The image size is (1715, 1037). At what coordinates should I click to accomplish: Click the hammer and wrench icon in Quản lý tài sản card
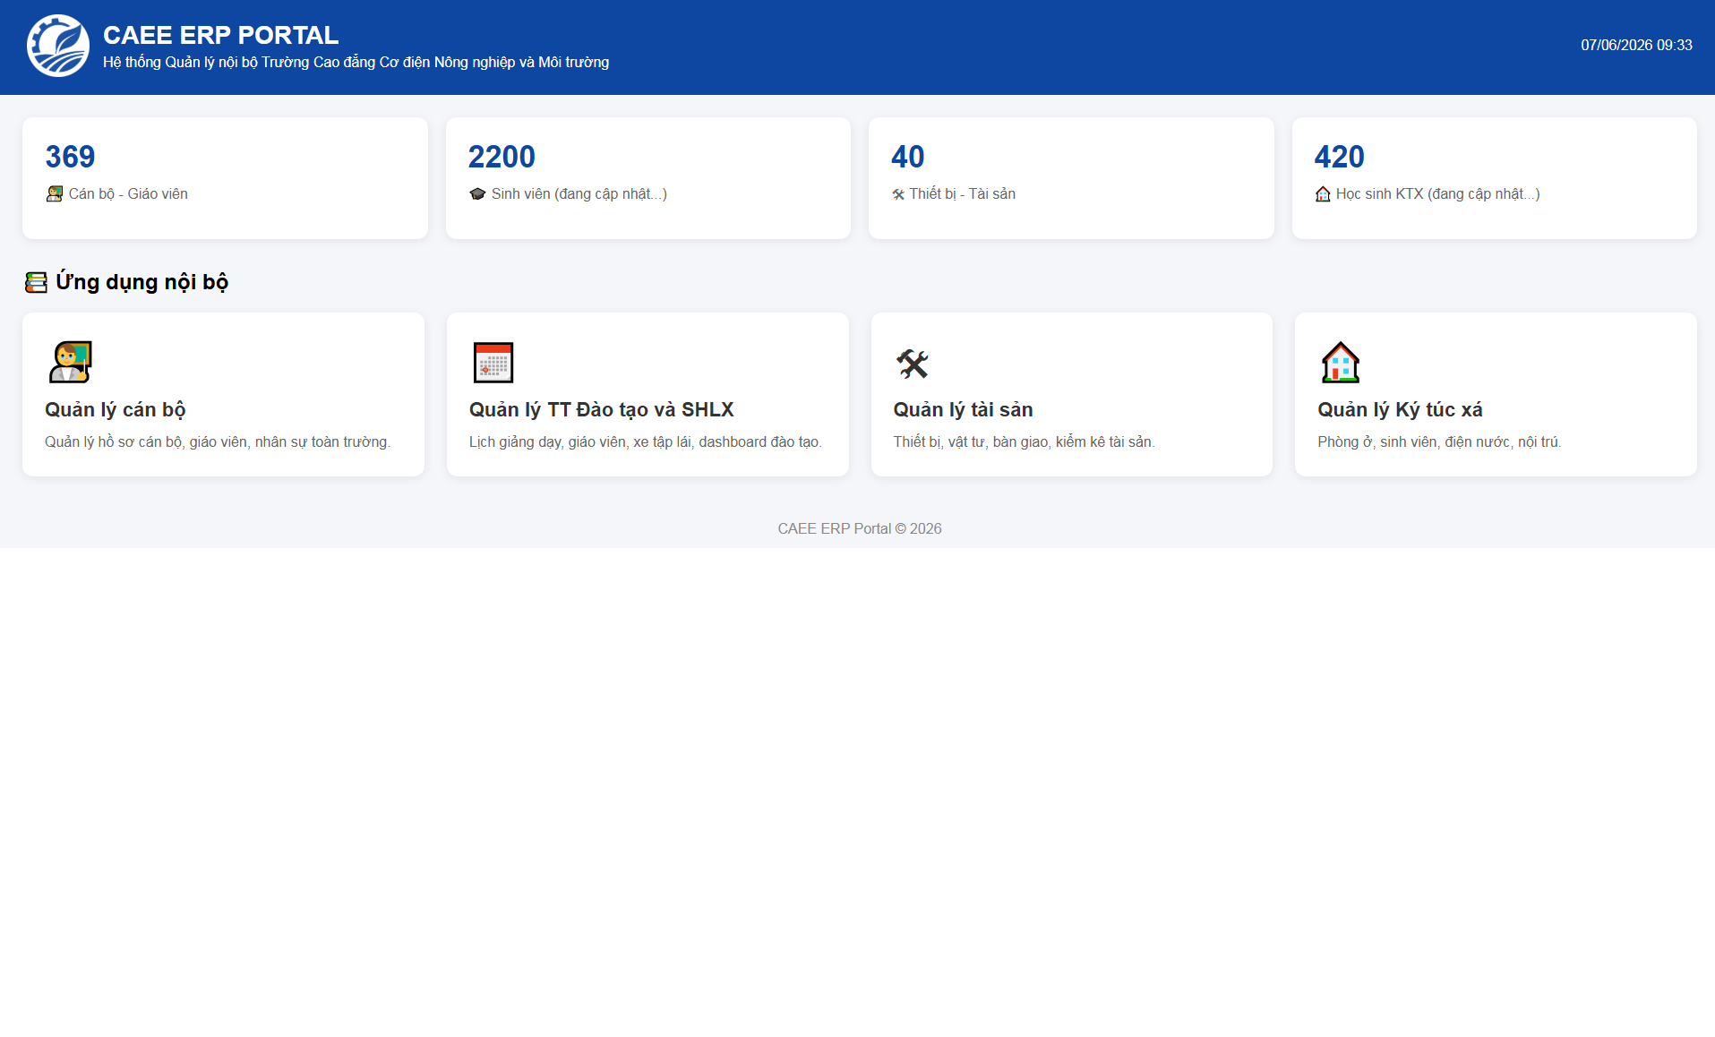[913, 364]
